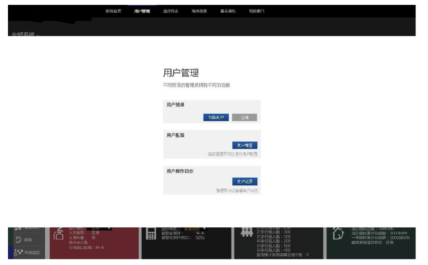Viewport: 428px width, 265px height.
Task: Click 4F步行街人数：200 text
Action: coord(273,241)
